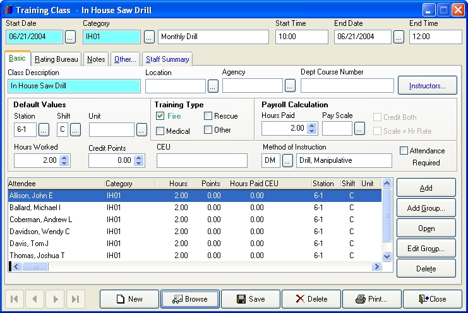The height and width of the screenshot is (313, 468).
Task: Click the Dept Course Number field
Action: pos(347,86)
